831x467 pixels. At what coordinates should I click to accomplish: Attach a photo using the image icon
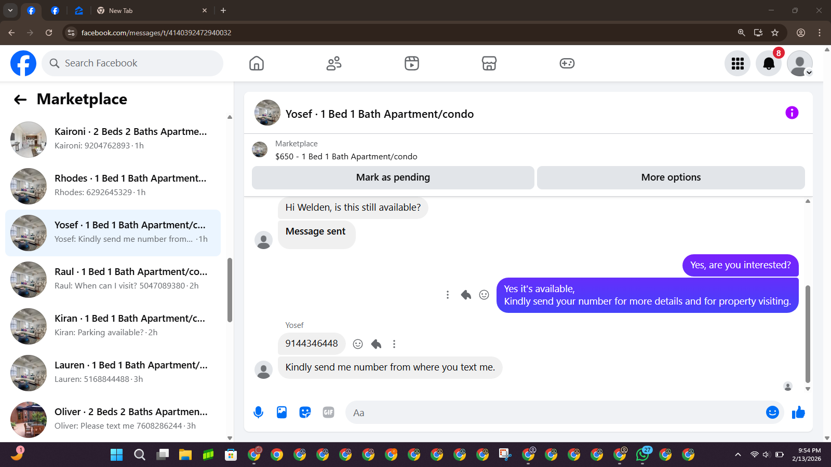(282, 413)
